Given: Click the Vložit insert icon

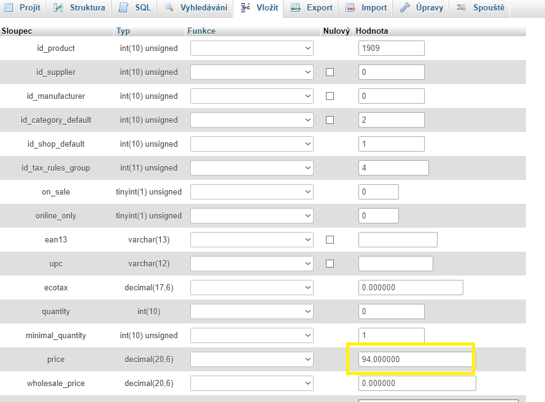Looking at the screenshot, I should point(245,7).
